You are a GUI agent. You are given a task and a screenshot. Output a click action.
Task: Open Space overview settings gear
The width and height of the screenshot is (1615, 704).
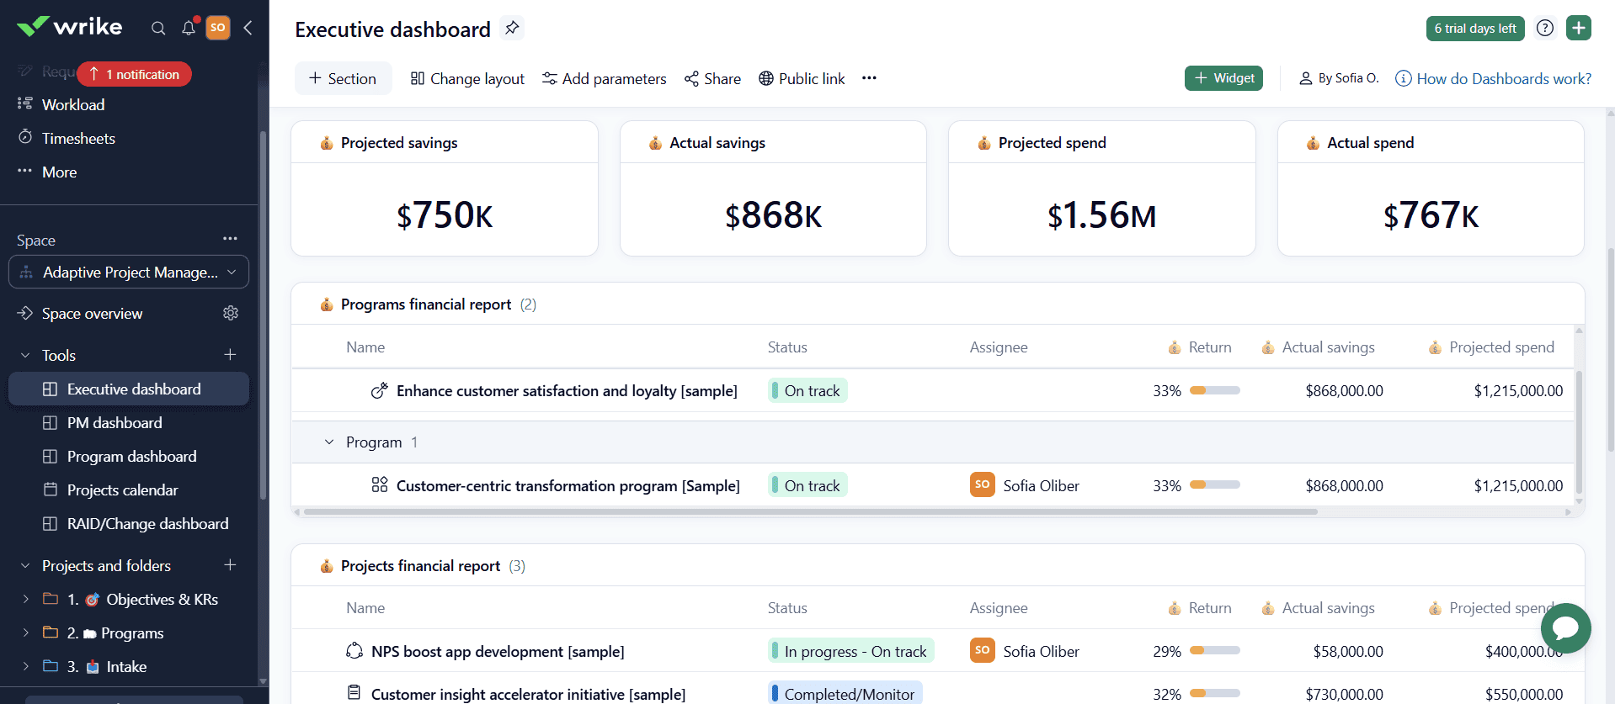point(231,313)
